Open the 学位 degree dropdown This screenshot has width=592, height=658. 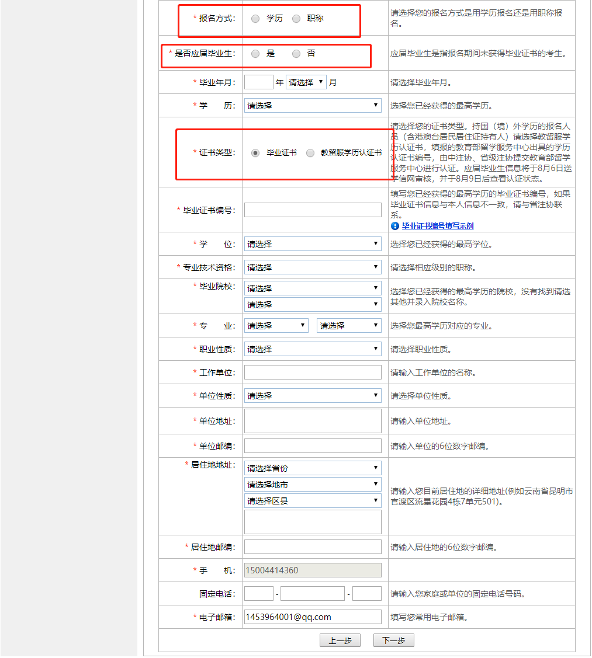point(313,243)
